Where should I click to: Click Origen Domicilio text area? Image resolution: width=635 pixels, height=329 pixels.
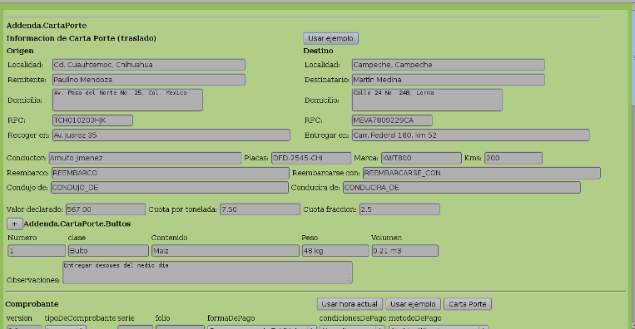click(127, 100)
